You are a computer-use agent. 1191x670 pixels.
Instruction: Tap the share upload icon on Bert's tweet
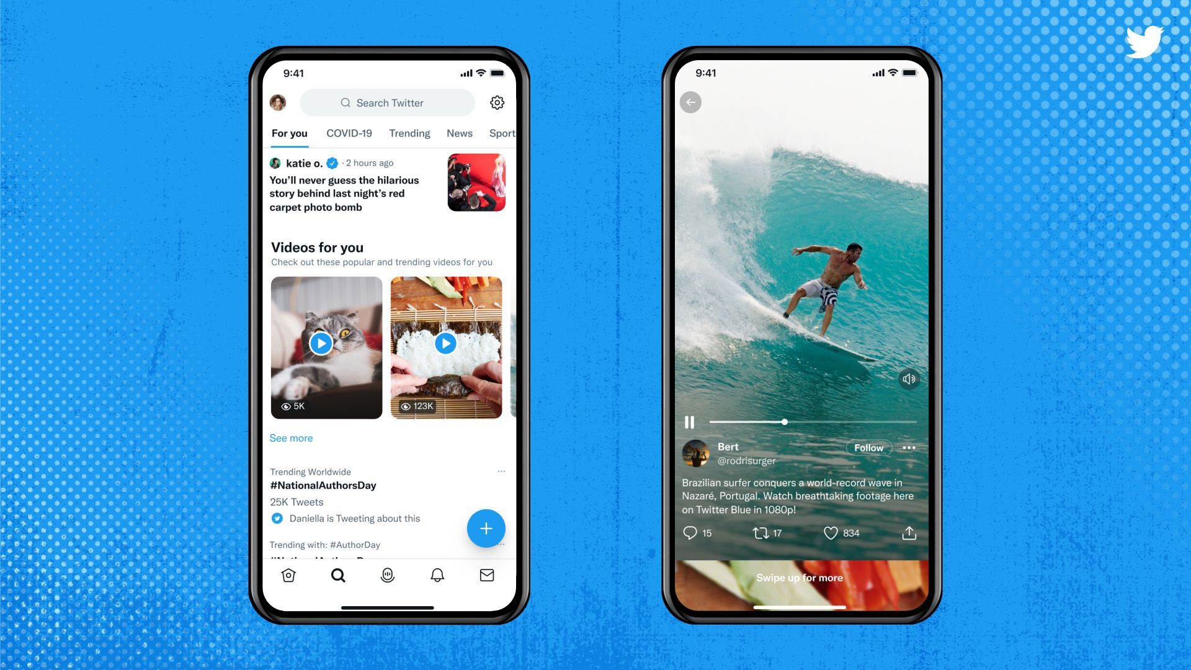(909, 532)
